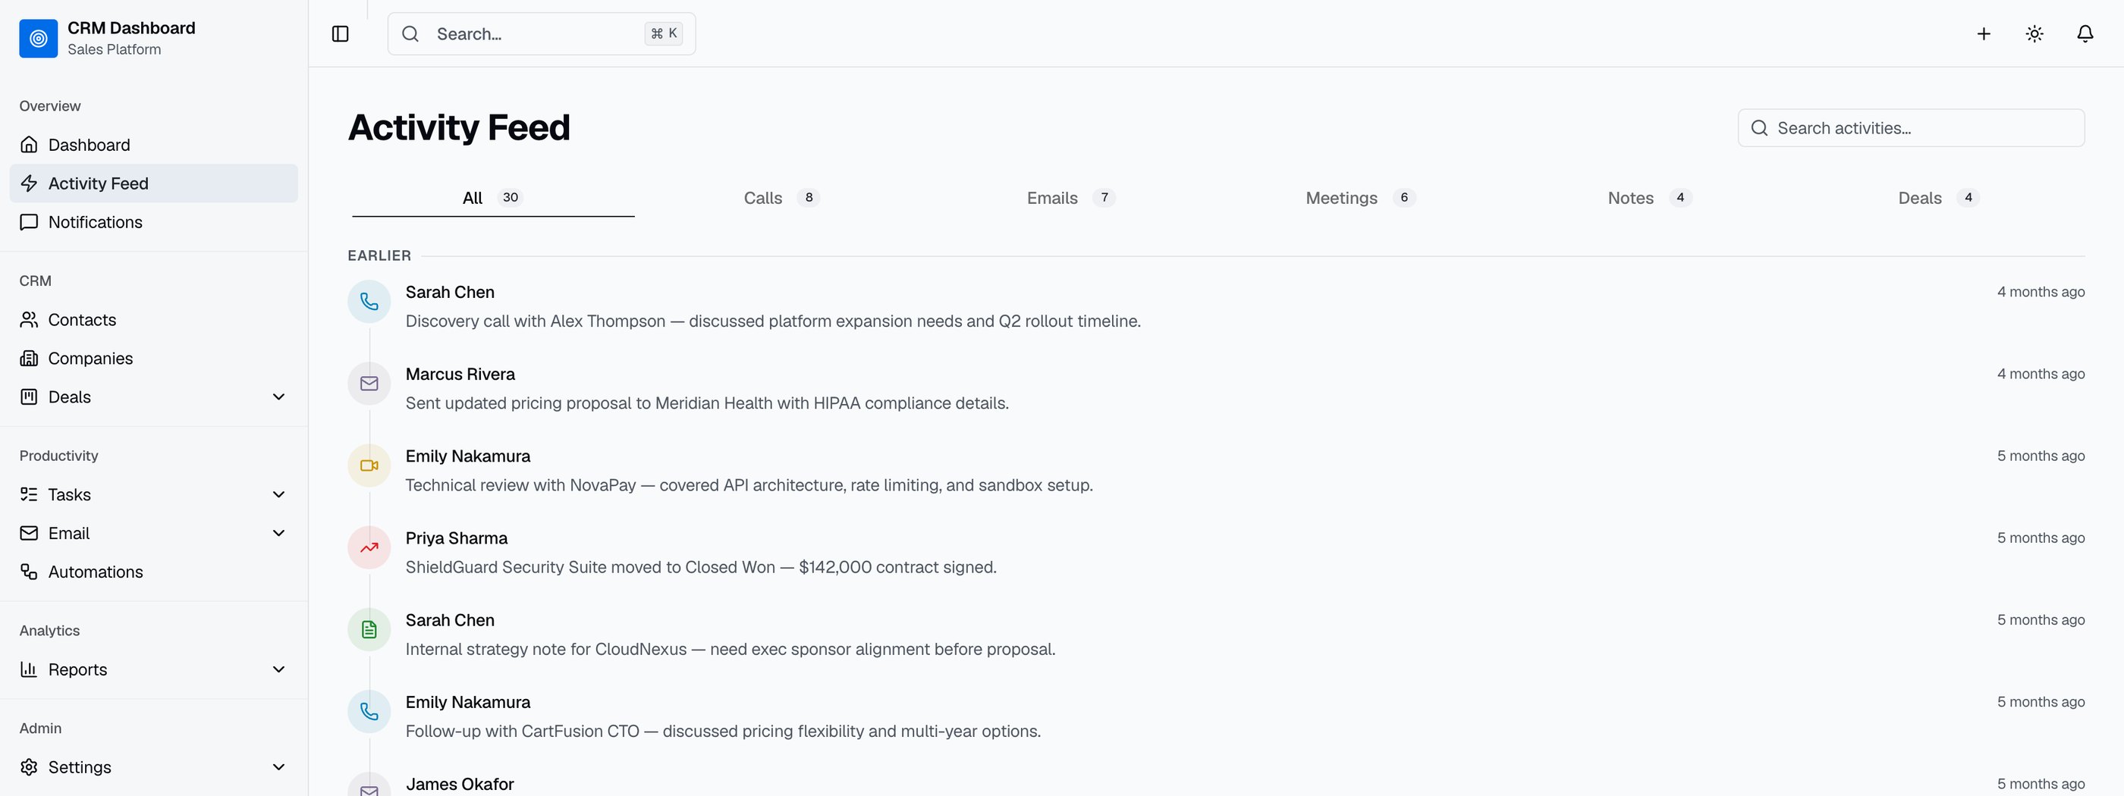Open Automations page
Viewport: 2124px width, 796px height.
[153, 572]
